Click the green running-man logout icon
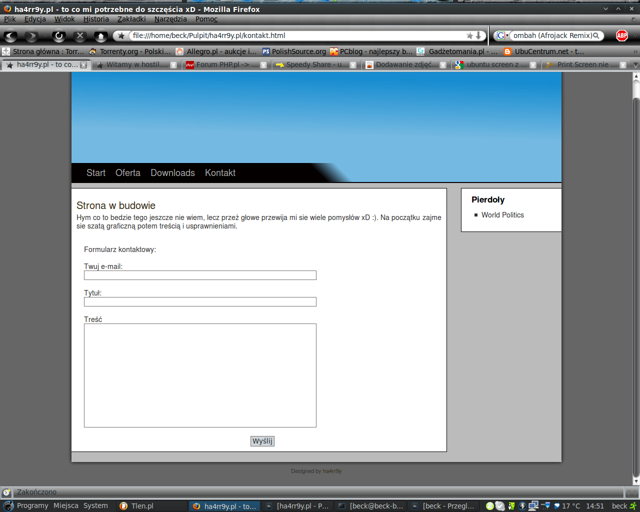This screenshot has height=512, width=640. pos(633,506)
